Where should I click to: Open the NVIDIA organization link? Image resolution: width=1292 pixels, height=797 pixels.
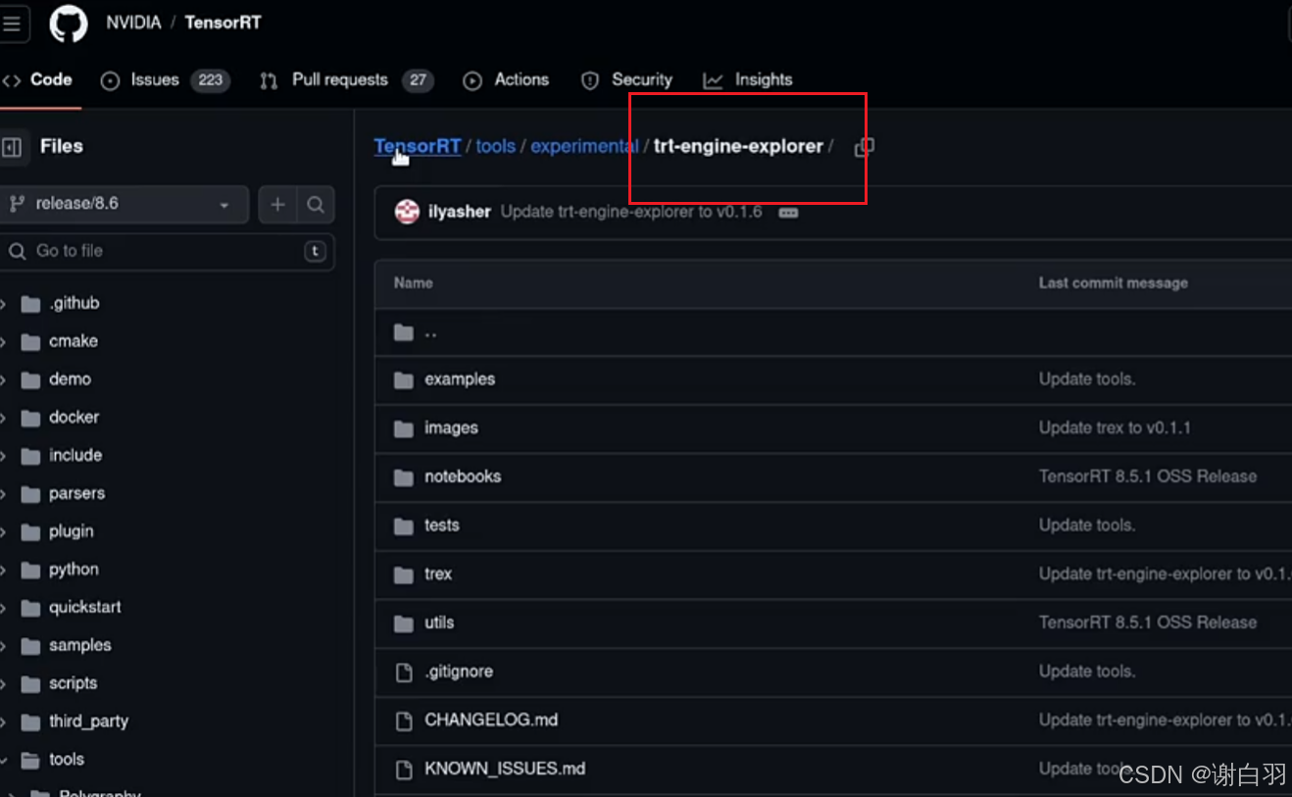[x=133, y=23]
